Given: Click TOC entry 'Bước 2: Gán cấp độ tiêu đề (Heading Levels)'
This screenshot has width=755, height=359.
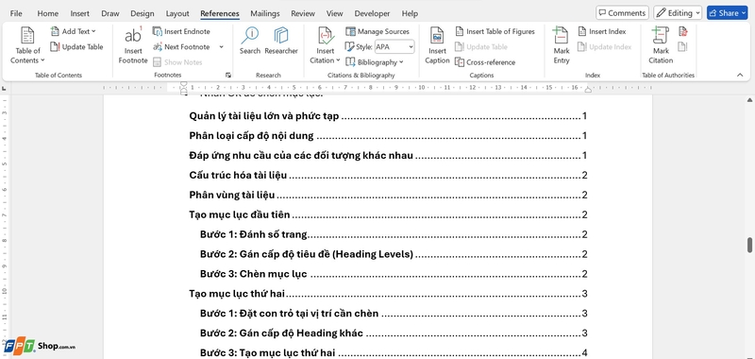Looking at the screenshot, I should 394,254.
